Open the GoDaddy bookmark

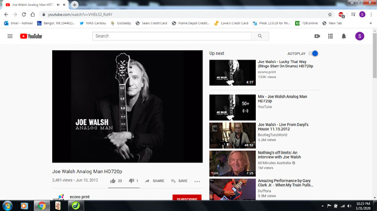point(121,23)
